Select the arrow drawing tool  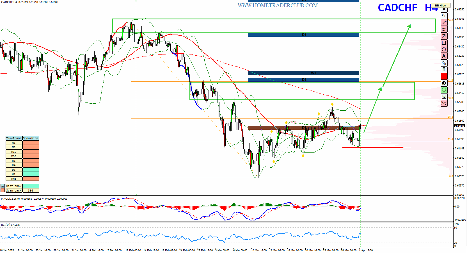[444, 36]
